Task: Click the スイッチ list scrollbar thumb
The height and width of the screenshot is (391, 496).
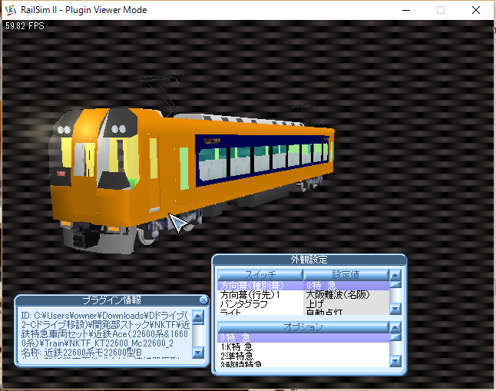Action: 395,285
